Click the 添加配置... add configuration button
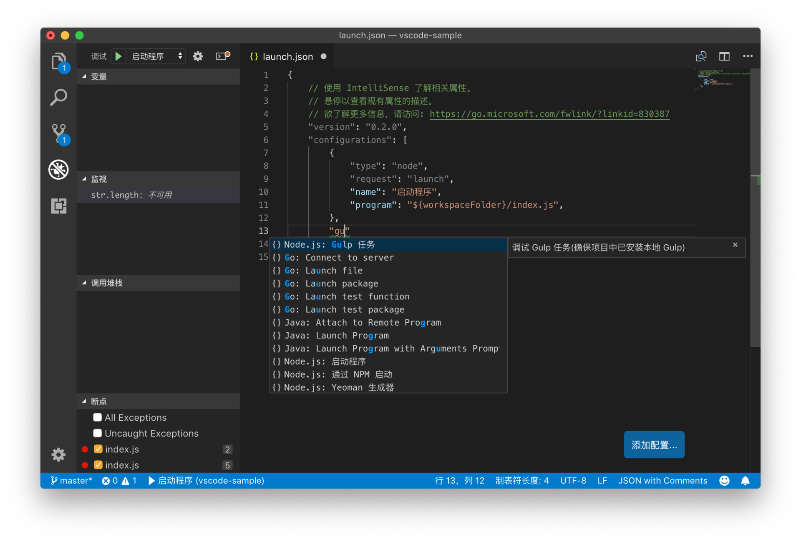801x542 pixels. point(654,444)
